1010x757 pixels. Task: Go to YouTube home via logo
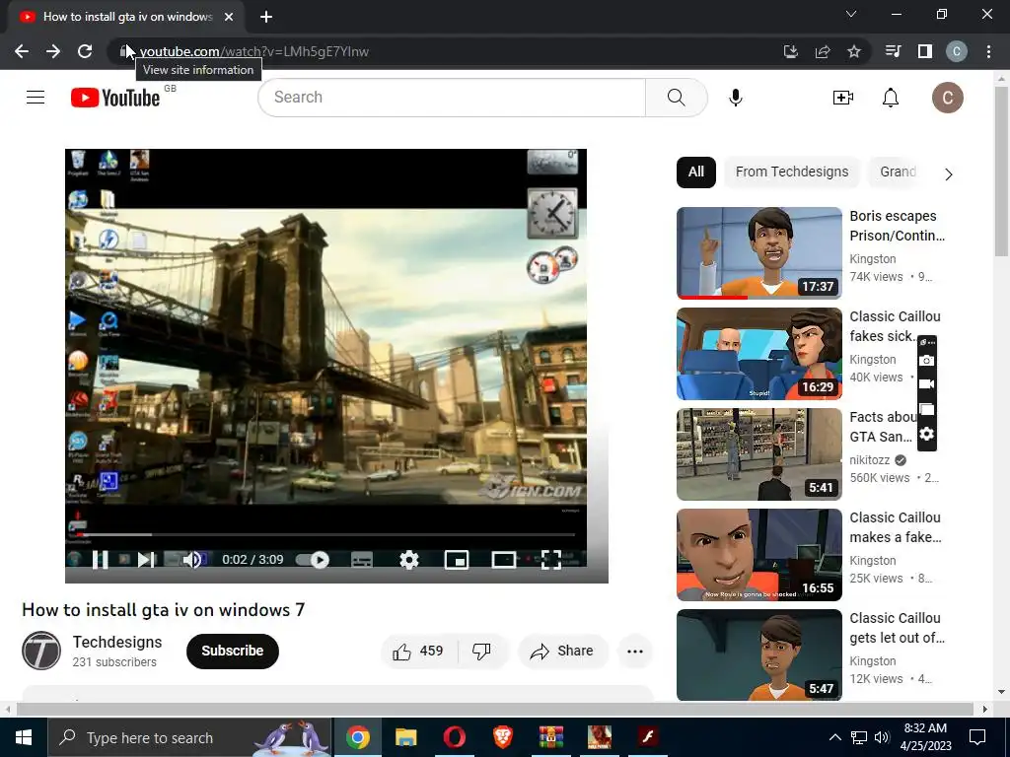point(115,98)
